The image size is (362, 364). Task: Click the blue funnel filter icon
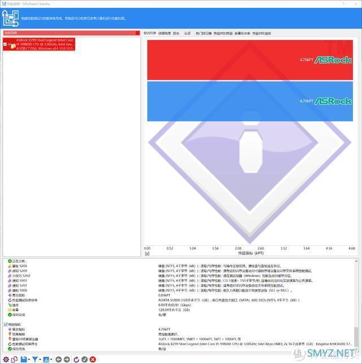coord(35,359)
